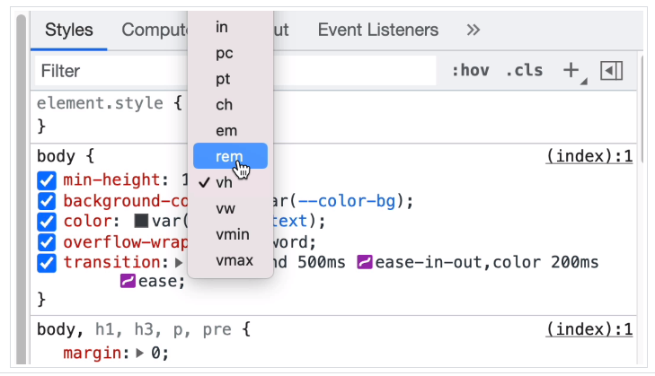Select vmin in the unit list
The image size is (655, 376).
[235, 235]
